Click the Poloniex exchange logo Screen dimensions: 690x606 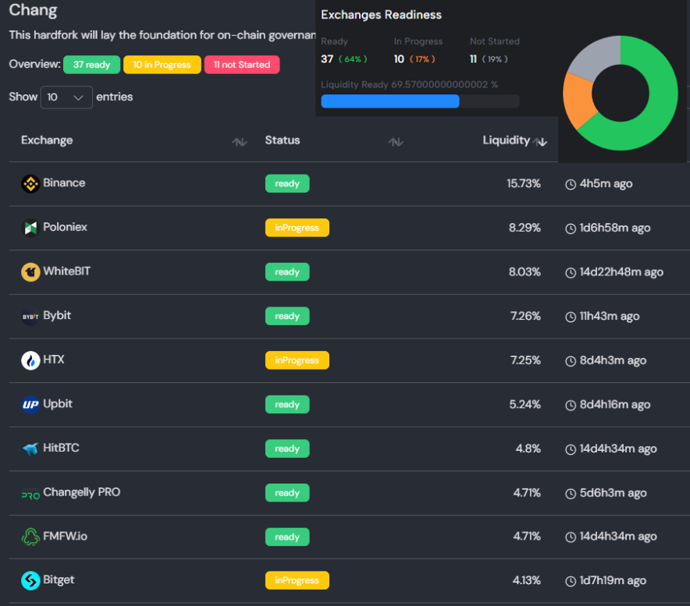[30, 228]
